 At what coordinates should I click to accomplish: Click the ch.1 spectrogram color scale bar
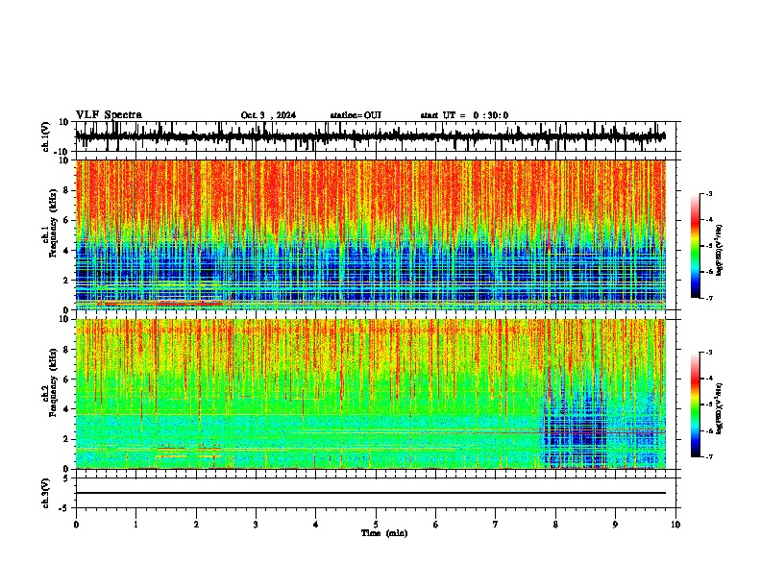tap(696, 246)
